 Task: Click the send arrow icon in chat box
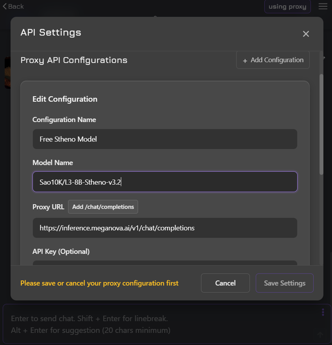click(x=320, y=334)
